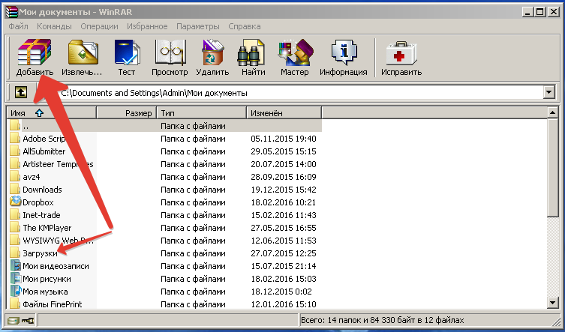Expand the address path dropdown
This screenshot has width=565, height=332.
[549, 93]
